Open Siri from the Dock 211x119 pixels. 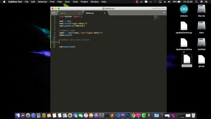[23, 115]
